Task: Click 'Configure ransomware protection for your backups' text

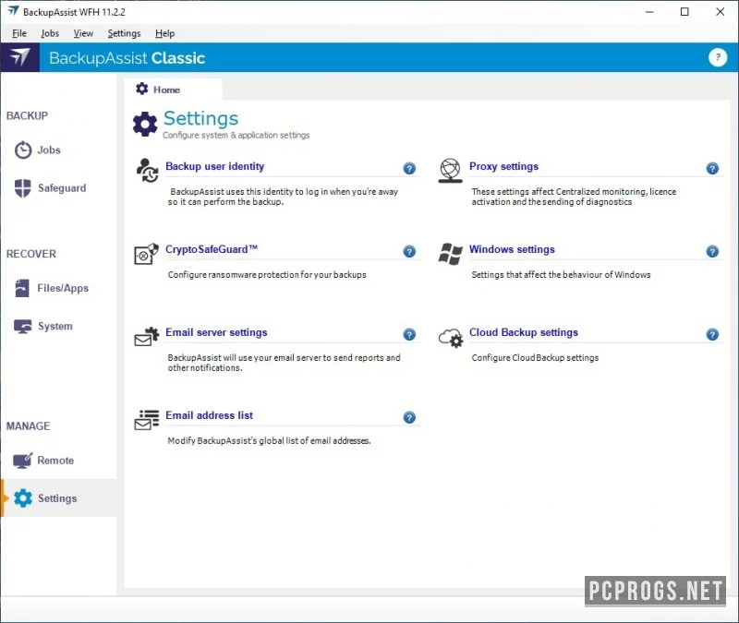Action: 267,274
